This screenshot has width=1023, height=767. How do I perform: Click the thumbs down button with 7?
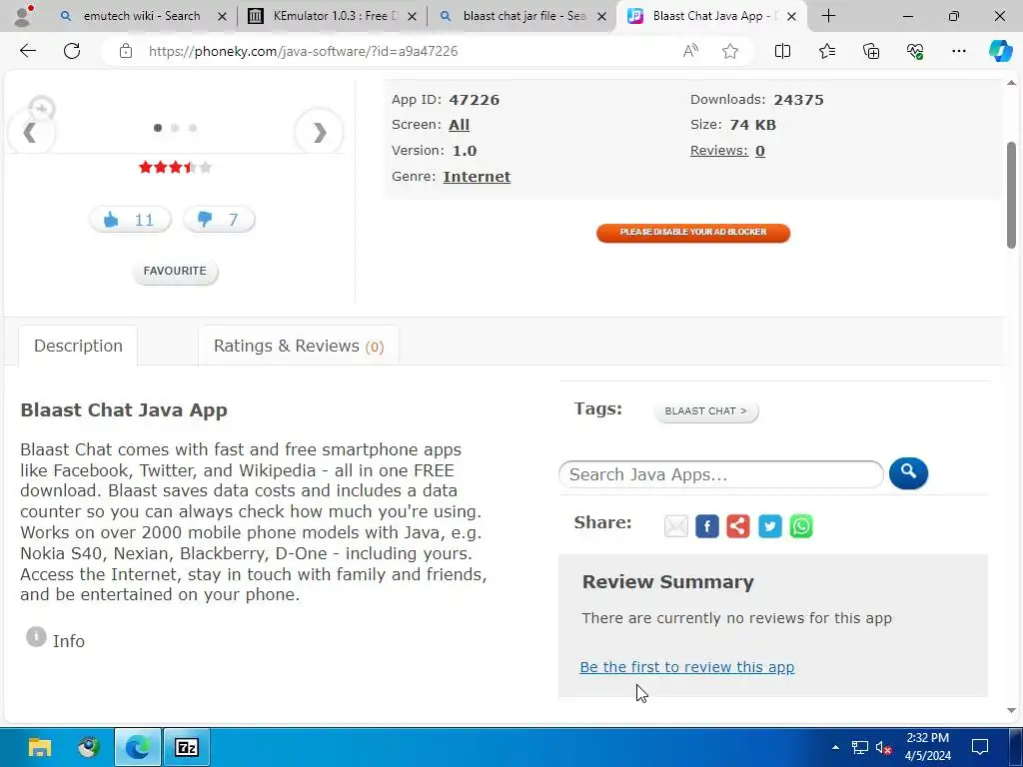219,220
